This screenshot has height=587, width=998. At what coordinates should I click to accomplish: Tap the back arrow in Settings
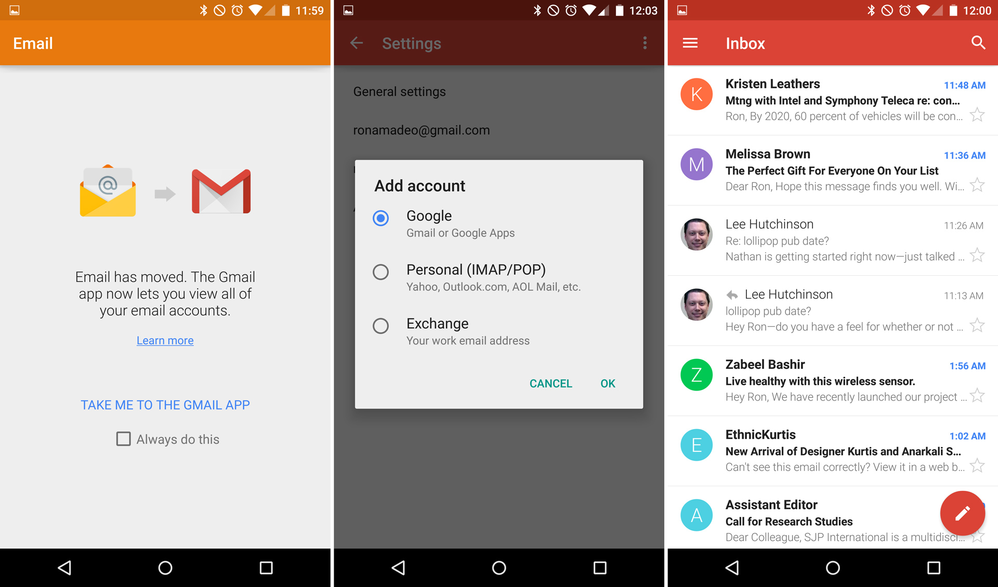[x=357, y=43]
